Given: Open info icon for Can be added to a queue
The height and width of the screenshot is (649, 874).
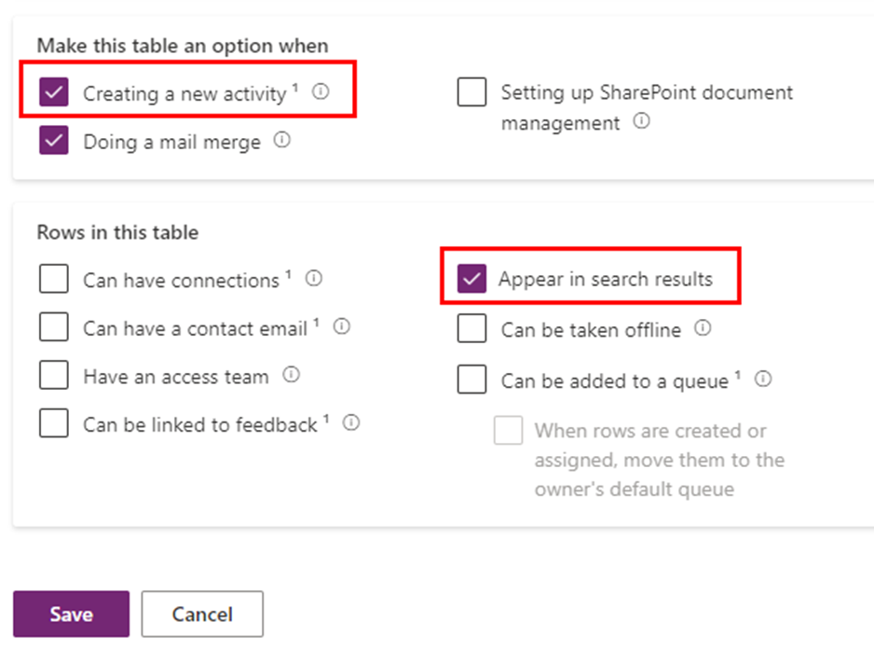Looking at the screenshot, I should coord(763,379).
